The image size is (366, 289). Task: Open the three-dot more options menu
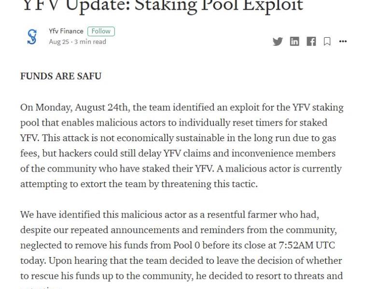click(343, 42)
